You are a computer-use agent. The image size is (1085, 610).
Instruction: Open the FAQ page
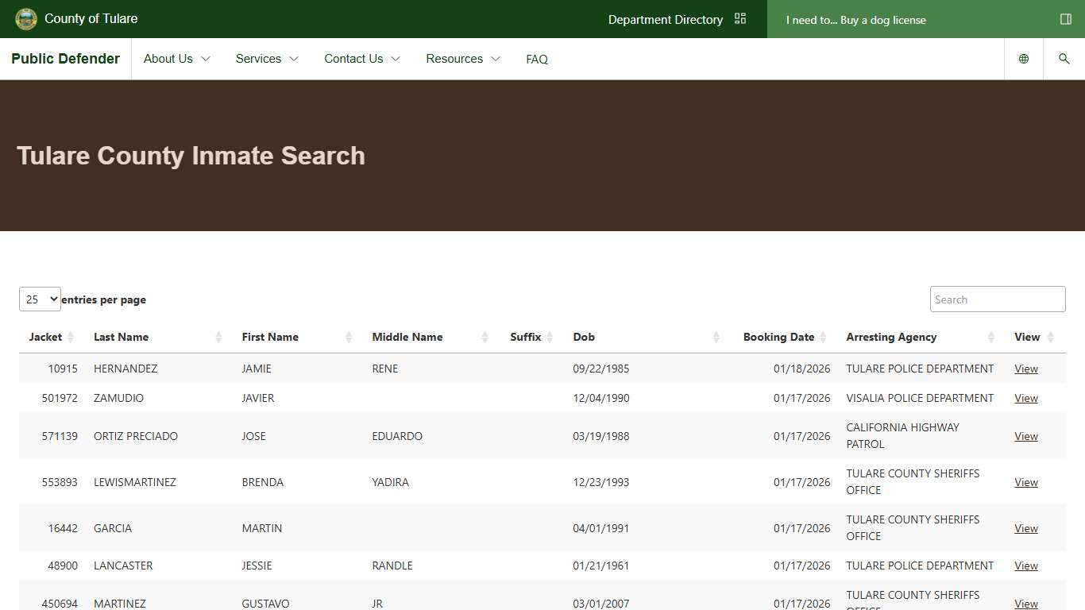tap(537, 58)
